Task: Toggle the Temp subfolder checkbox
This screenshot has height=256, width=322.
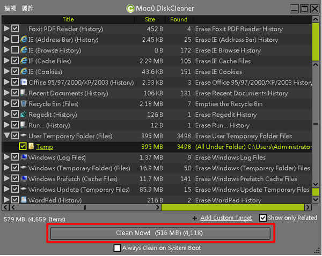Action: (23, 146)
